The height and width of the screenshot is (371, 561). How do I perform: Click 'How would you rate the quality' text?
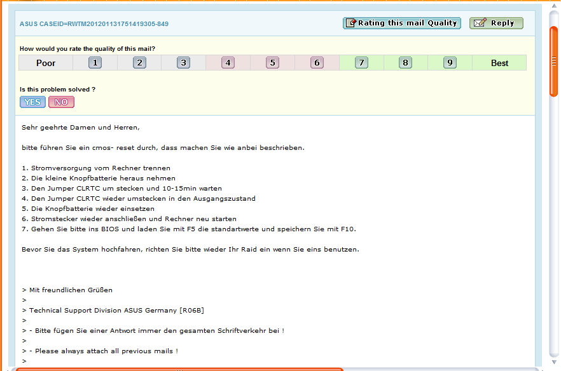(87, 49)
